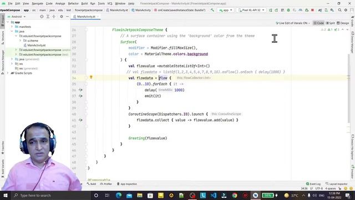Screen dimensions: 355x200
Task: Open the Pixel XL API 32 device dropdown
Action: pyautogui.click(x=251, y=10)
